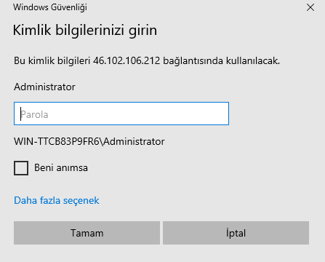Select the Administrator username label
Viewport: 325px width, 262px height.
(44, 87)
